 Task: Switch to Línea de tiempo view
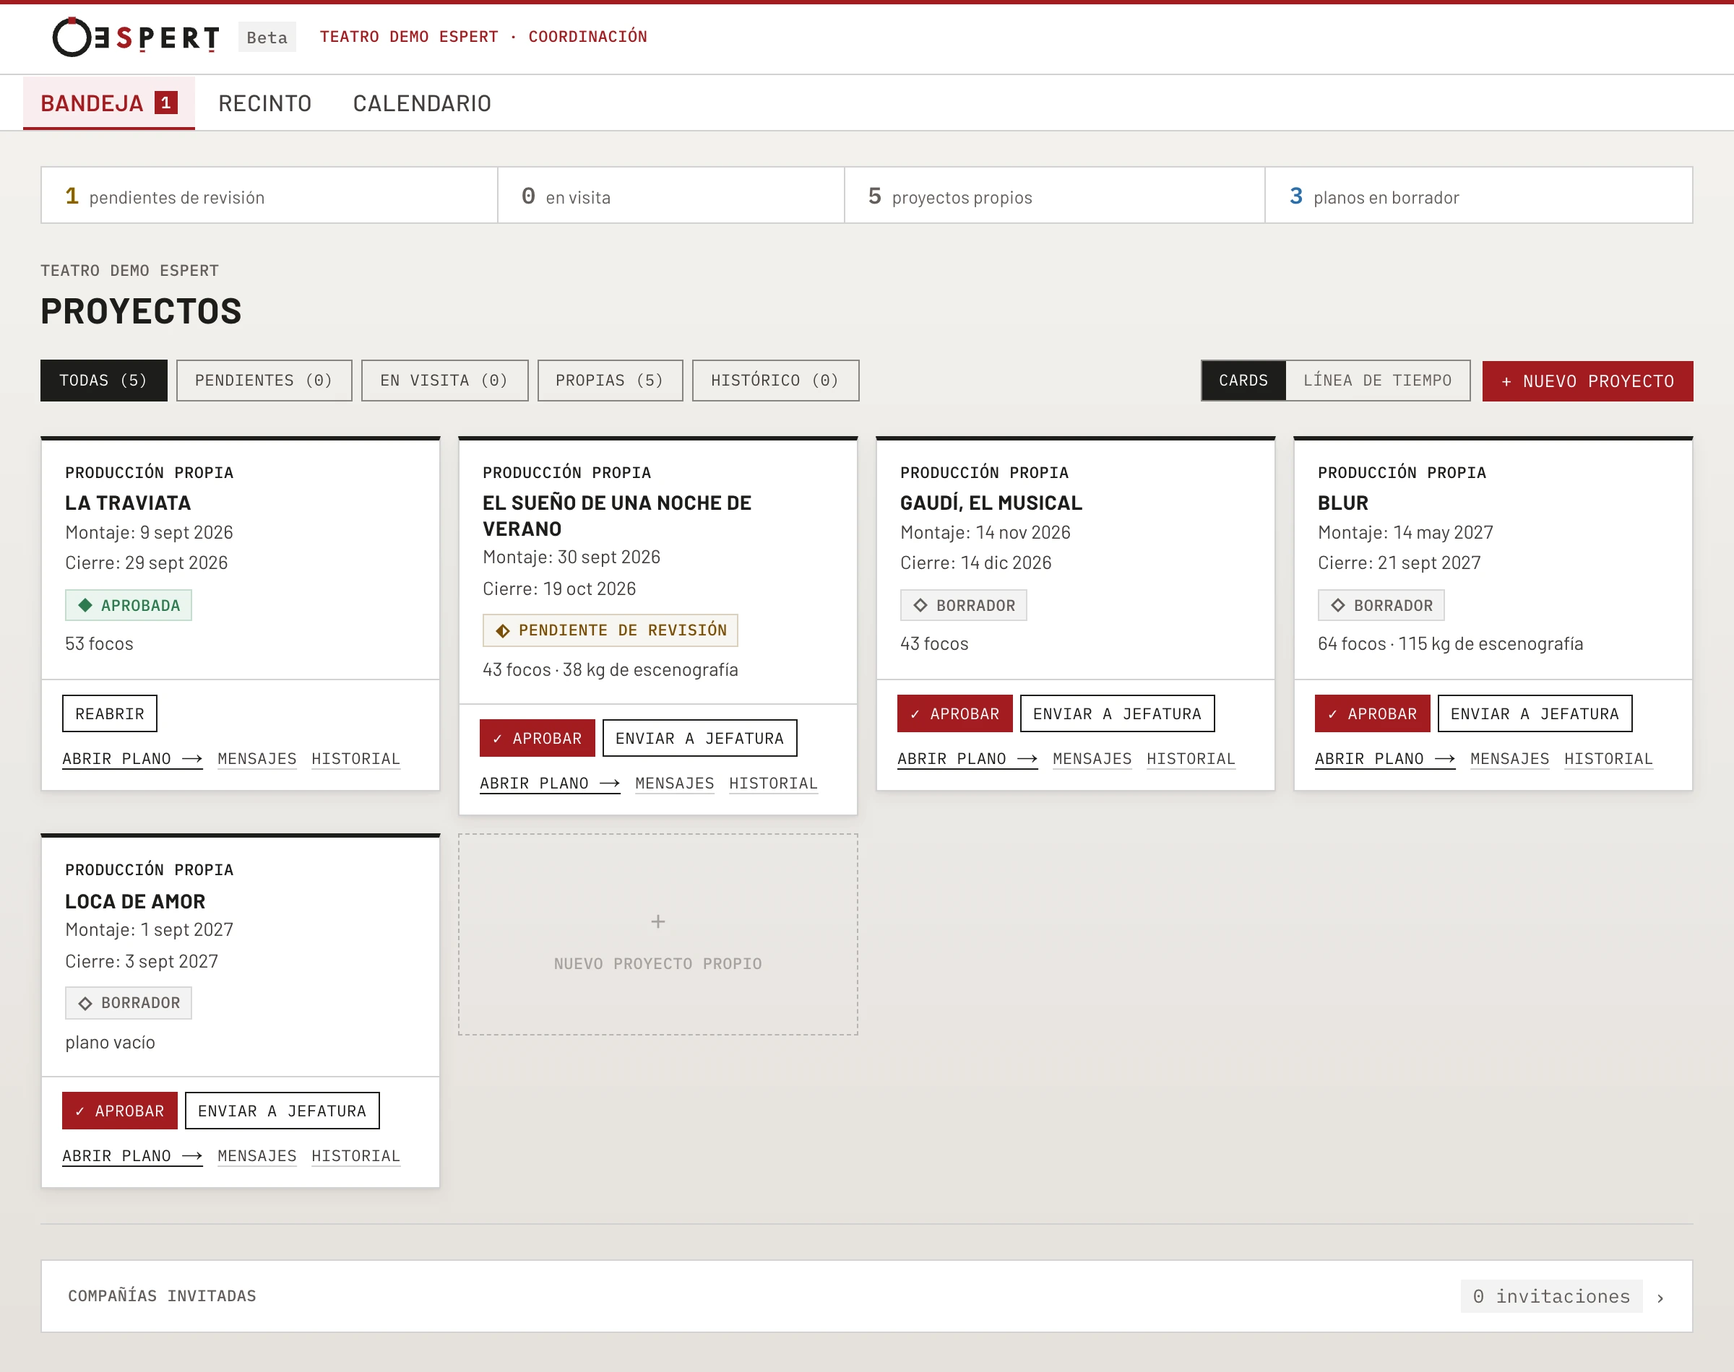[x=1377, y=380]
